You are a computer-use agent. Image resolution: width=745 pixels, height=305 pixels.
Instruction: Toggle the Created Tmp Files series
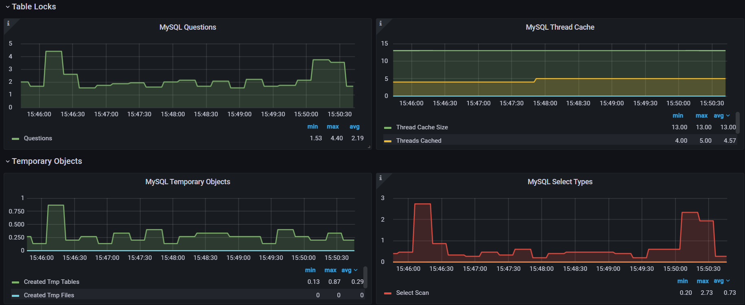coord(49,295)
